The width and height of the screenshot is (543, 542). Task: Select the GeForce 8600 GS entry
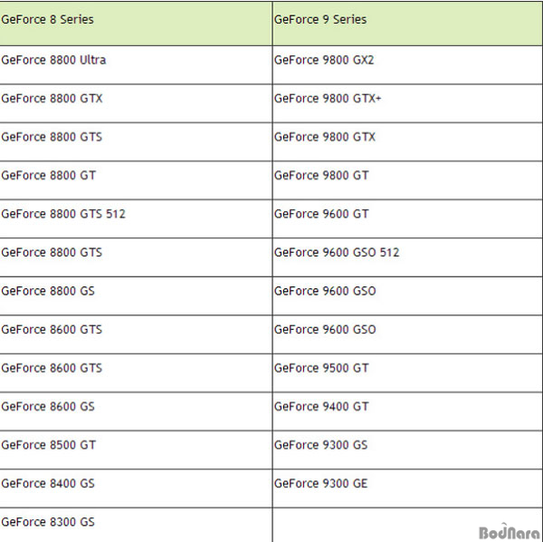pyautogui.click(x=136, y=411)
